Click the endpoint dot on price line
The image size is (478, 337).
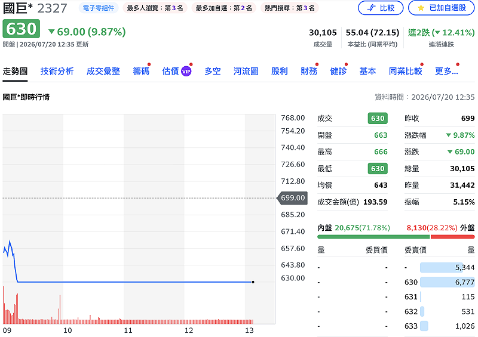[x=253, y=282]
